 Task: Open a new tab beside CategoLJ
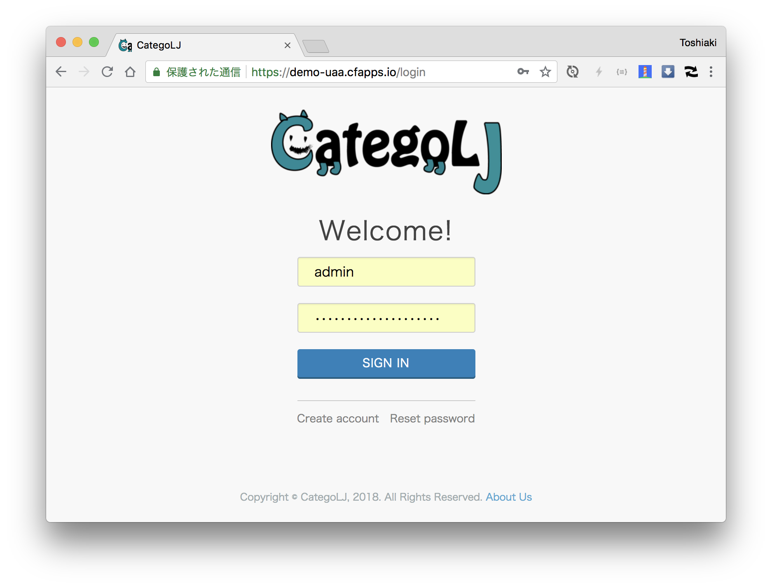316,46
